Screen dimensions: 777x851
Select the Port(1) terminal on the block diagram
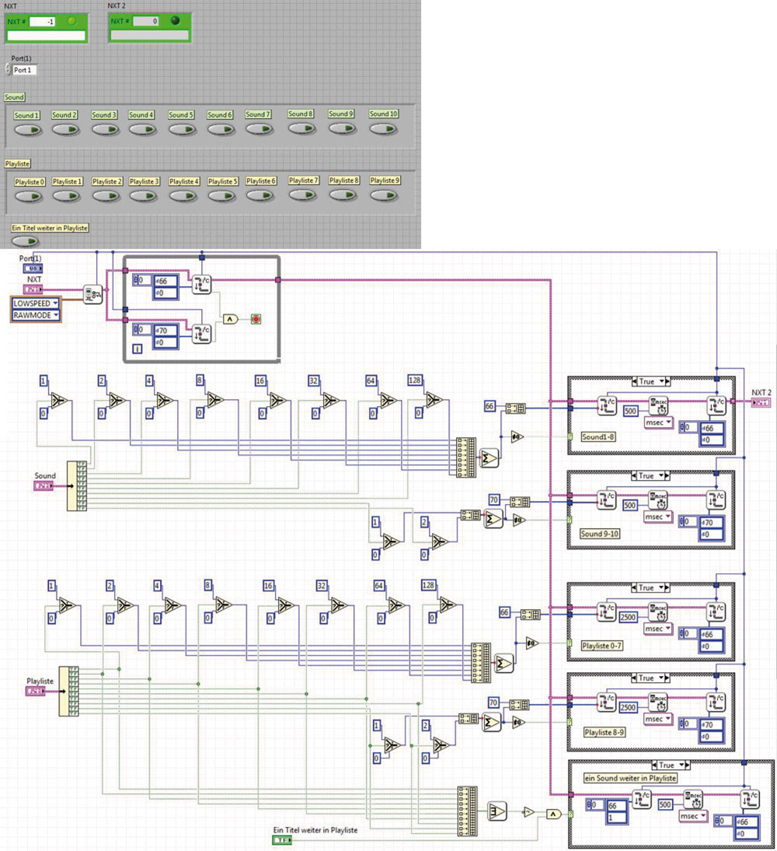pos(33,268)
